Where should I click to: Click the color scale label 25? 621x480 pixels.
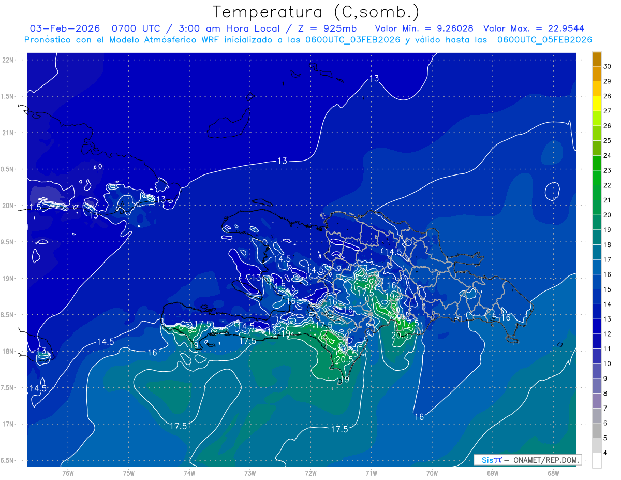[608, 141]
